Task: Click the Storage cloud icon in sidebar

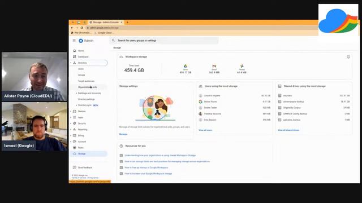Action: (x=74, y=153)
